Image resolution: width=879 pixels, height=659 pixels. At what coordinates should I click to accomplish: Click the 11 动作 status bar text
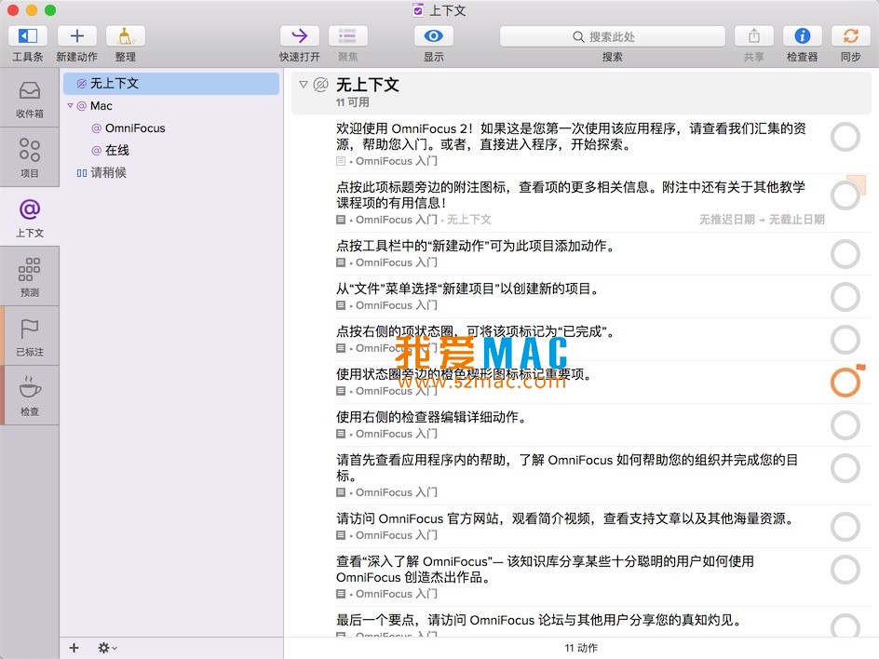[x=581, y=649]
